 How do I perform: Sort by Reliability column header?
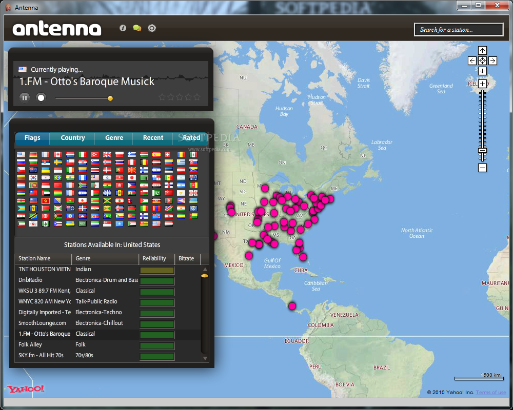[x=156, y=259]
